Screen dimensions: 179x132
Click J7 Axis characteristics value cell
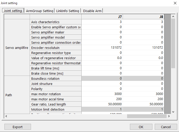102,22
